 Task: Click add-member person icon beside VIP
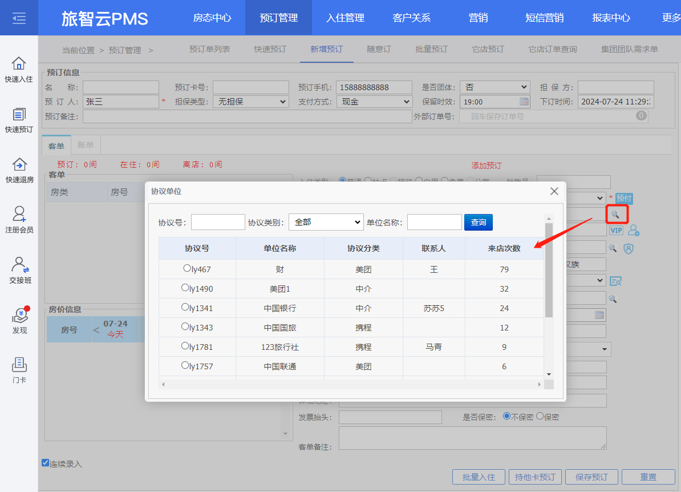[634, 230]
